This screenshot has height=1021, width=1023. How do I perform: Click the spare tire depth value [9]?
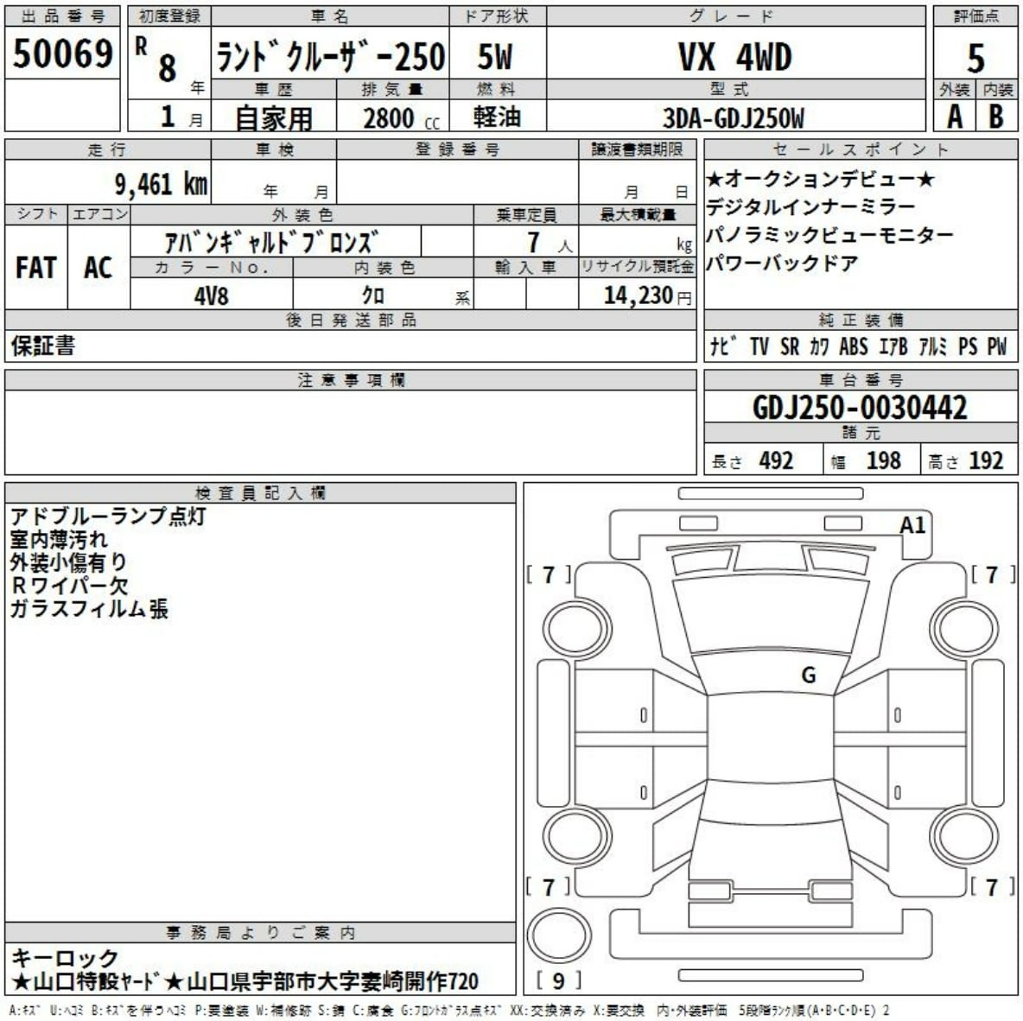tap(558, 980)
